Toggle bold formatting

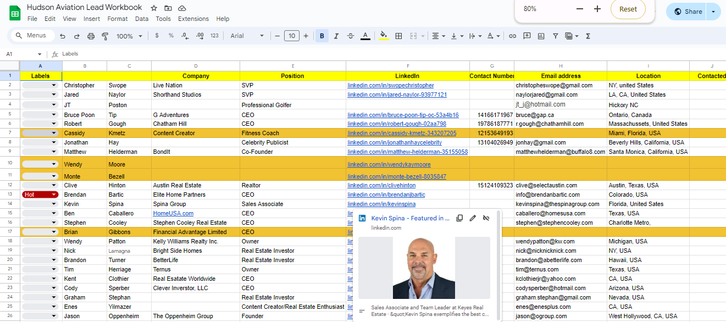pos(322,36)
